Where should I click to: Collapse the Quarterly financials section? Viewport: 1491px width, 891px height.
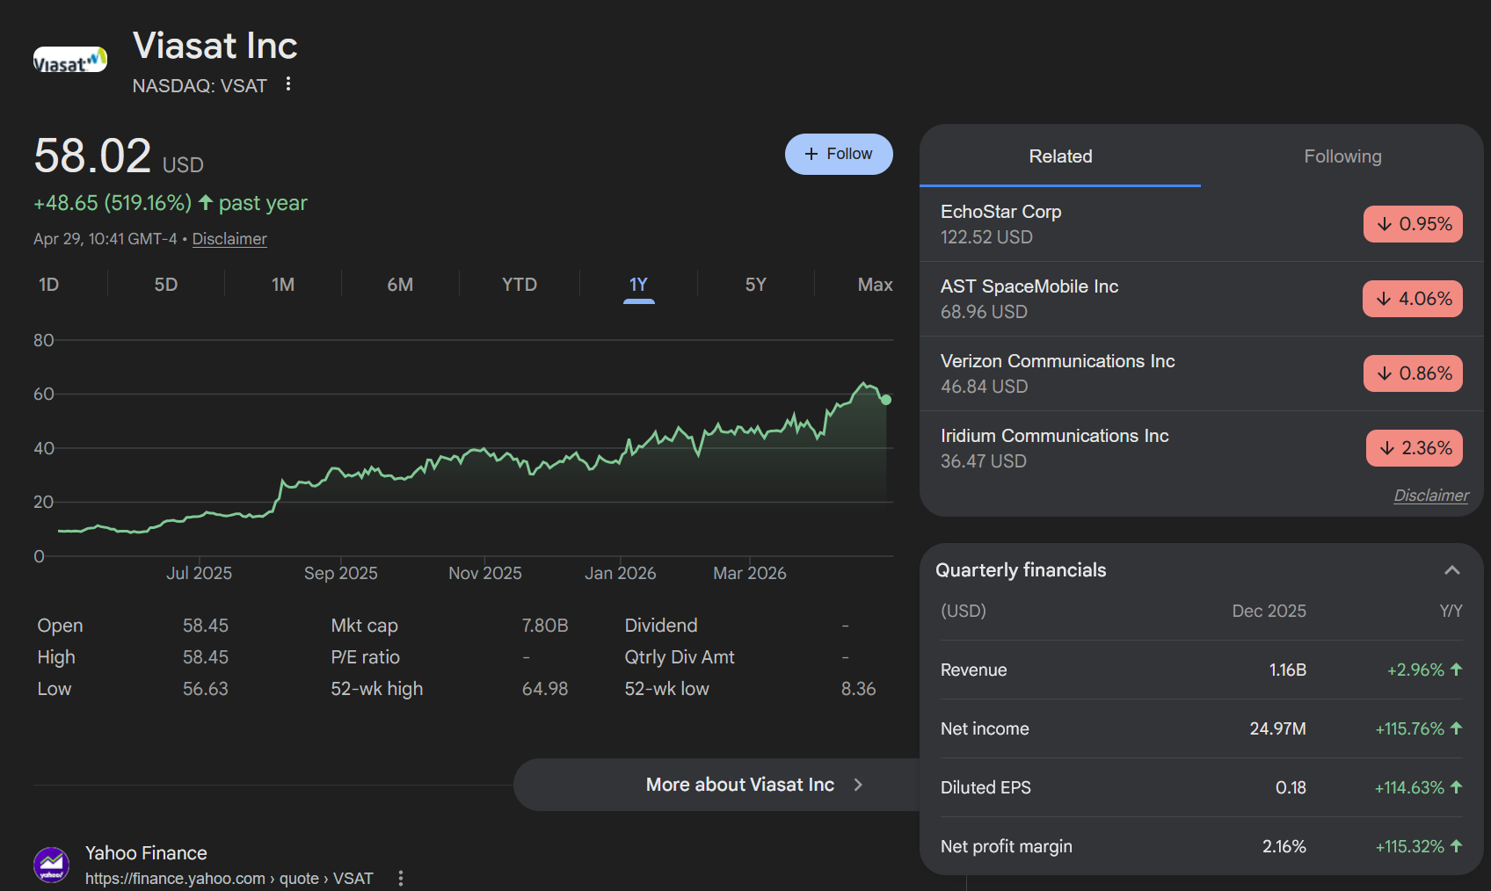click(x=1452, y=570)
